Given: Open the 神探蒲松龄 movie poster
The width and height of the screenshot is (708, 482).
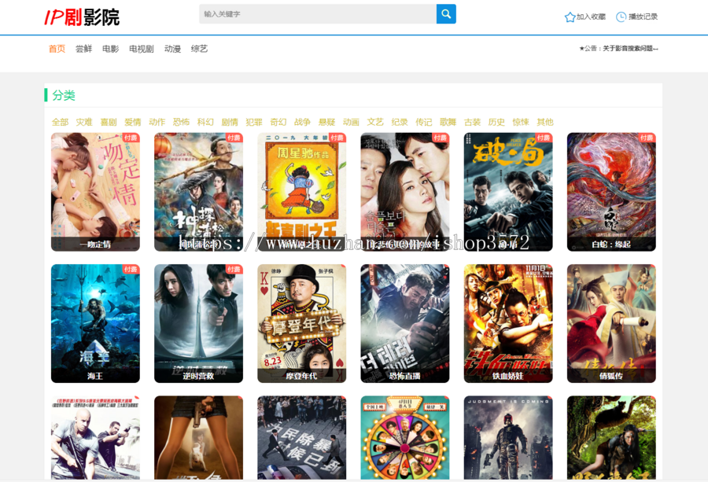Looking at the screenshot, I should (199, 192).
